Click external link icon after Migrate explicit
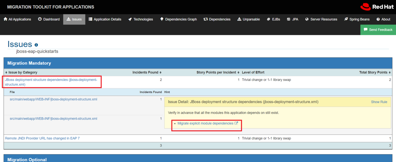 pyautogui.click(x=236, y=123)
